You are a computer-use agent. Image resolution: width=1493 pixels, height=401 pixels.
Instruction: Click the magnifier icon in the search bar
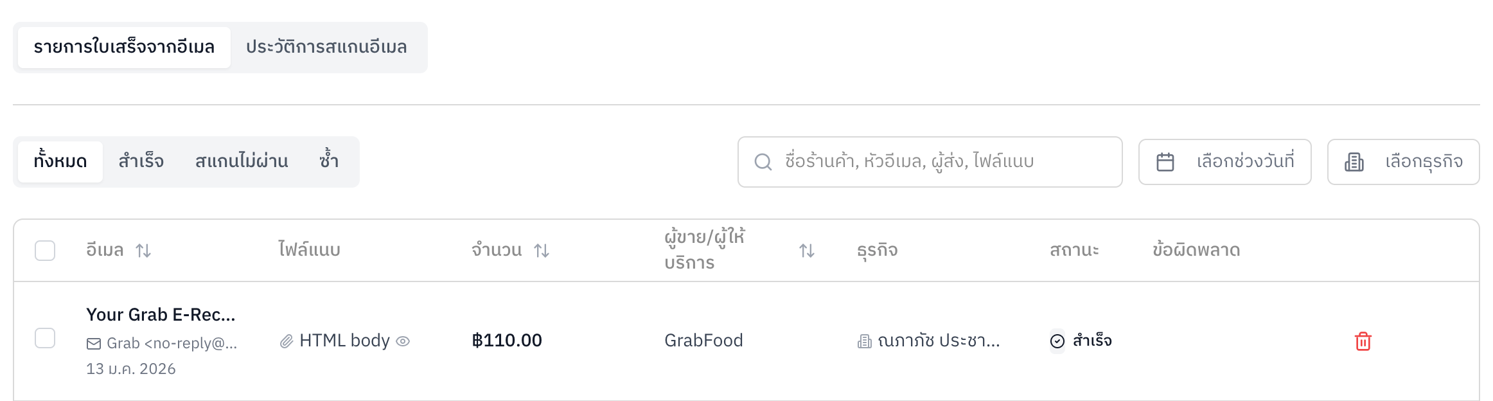click(x=763, y=161)
